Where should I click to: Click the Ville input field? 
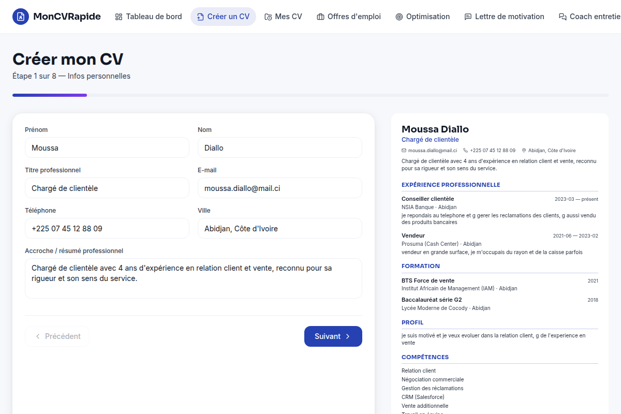pyautogui.click(x=280, y=228)
